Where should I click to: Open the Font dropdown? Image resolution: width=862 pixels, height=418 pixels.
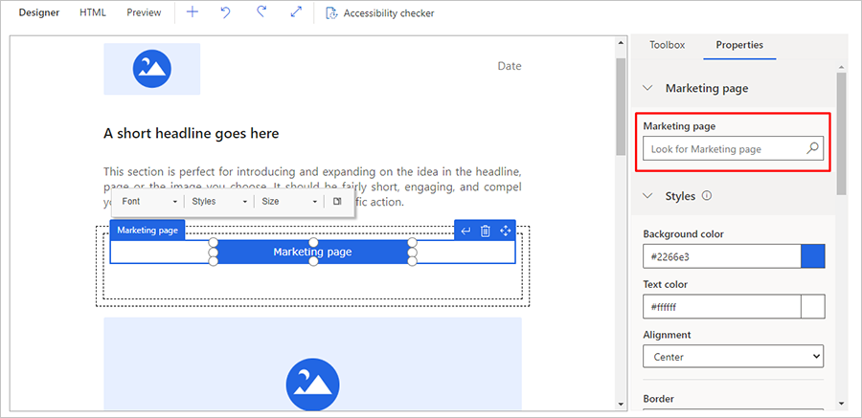(x=149, y=202)
